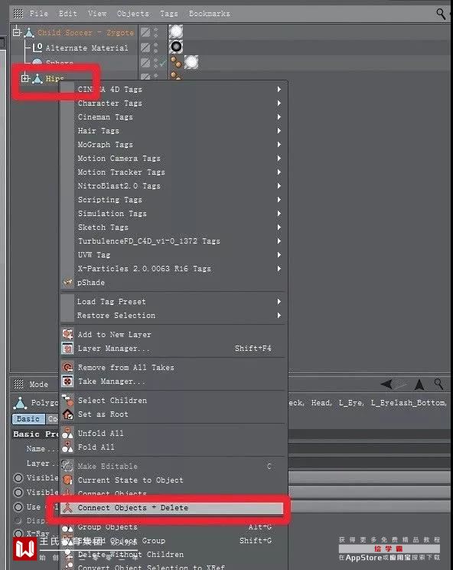Click the animation circle of the upper Visible row
The image size is (453, 570).
pos(18,477)
